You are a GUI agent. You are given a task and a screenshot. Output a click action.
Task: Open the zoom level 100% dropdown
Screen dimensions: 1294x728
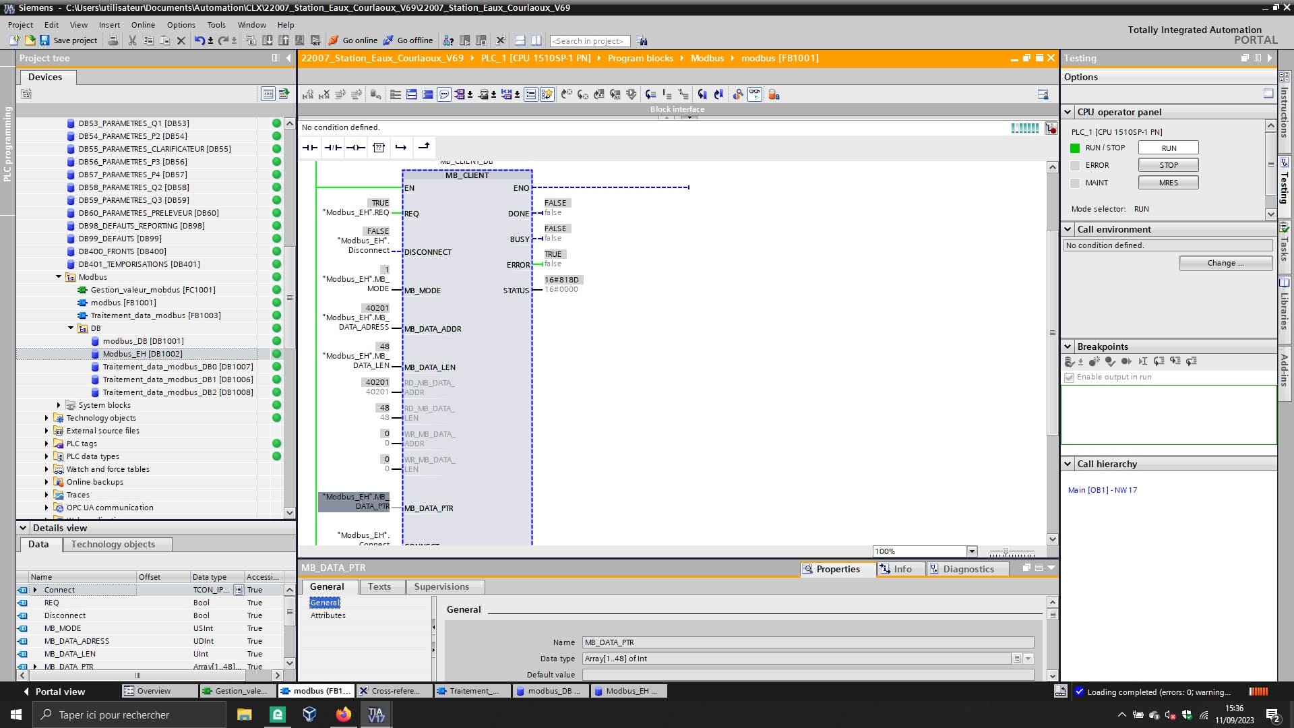[972, 551]
